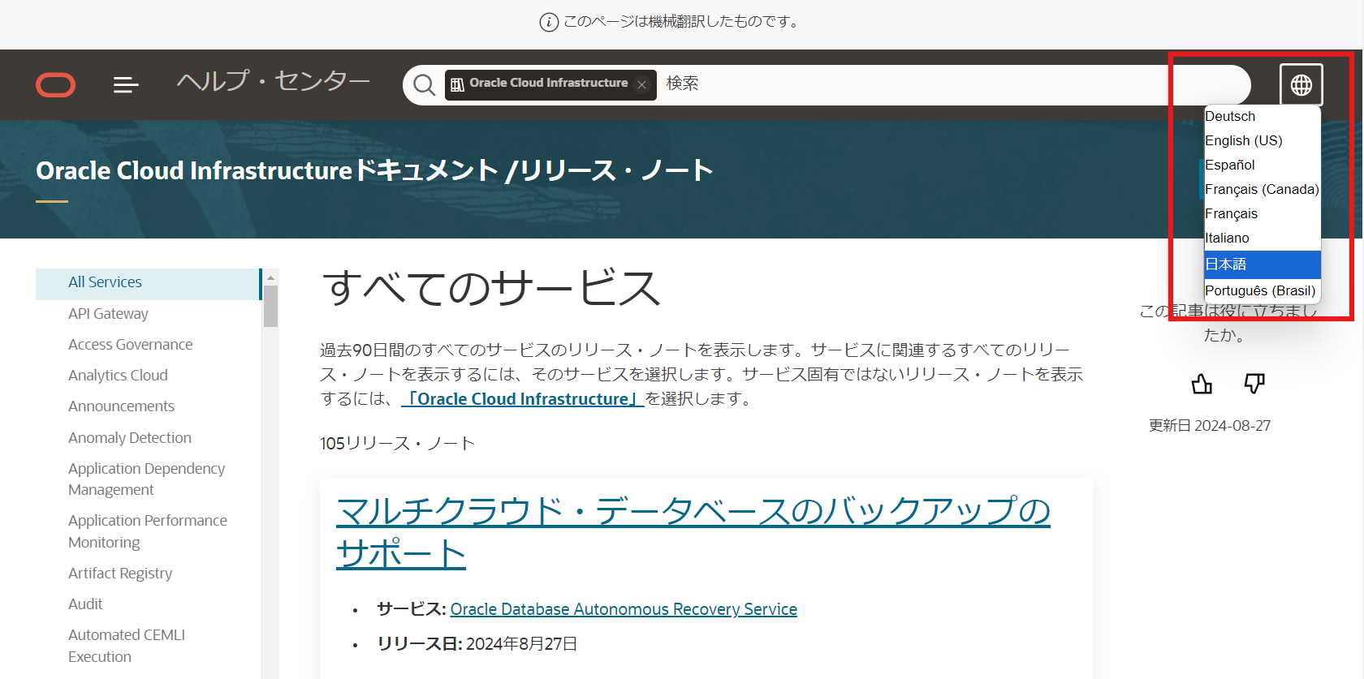Select API Gateway in sidebar
Viewport: 1364px width, 679px height.
[108, 314]
